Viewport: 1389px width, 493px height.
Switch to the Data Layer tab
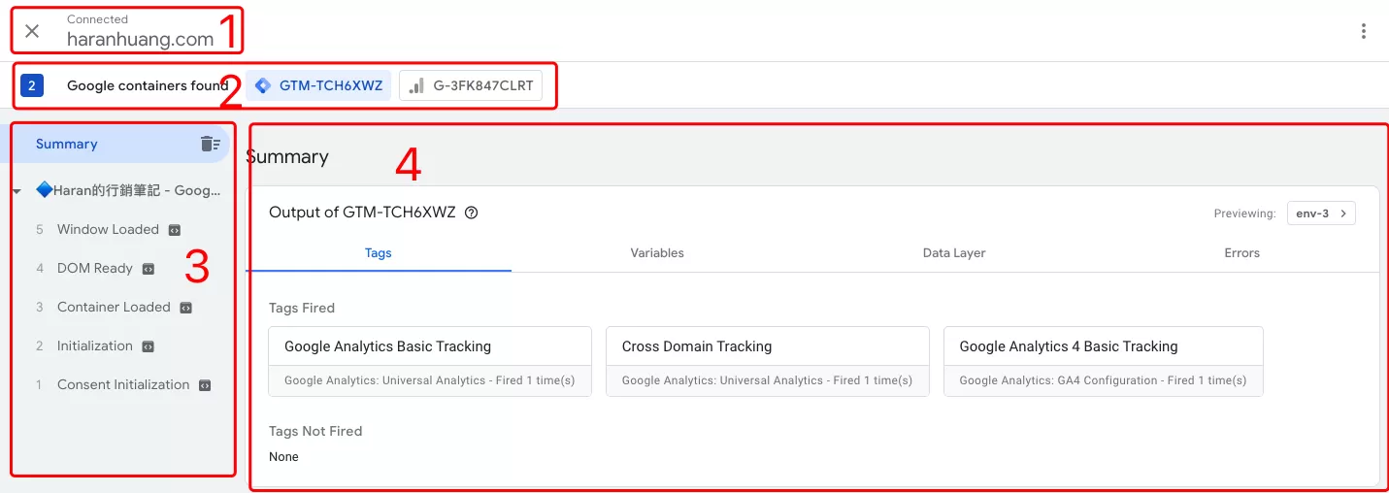954,252
